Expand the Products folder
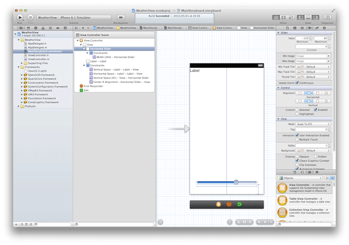 18,106
